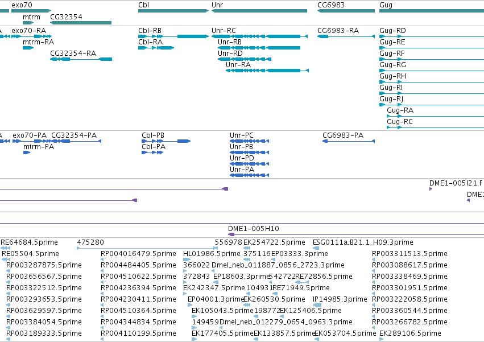Select the Cbl-RB transcript label
Viewport: 484px width, 342px height.
point(150,31)
